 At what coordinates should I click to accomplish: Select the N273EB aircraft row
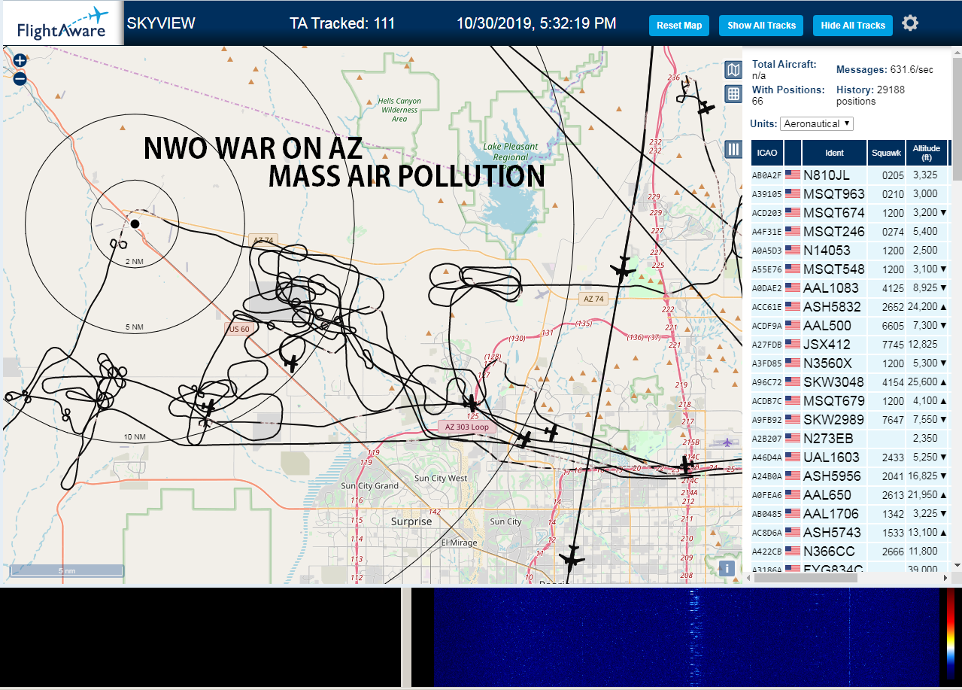pyautogui.click(x=850, y=438)
